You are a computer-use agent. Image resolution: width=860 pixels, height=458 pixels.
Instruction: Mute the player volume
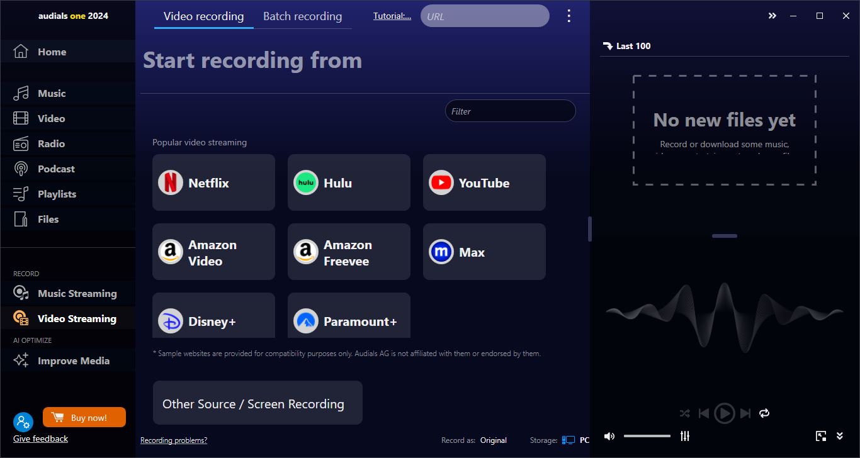[x=609, y=436]
